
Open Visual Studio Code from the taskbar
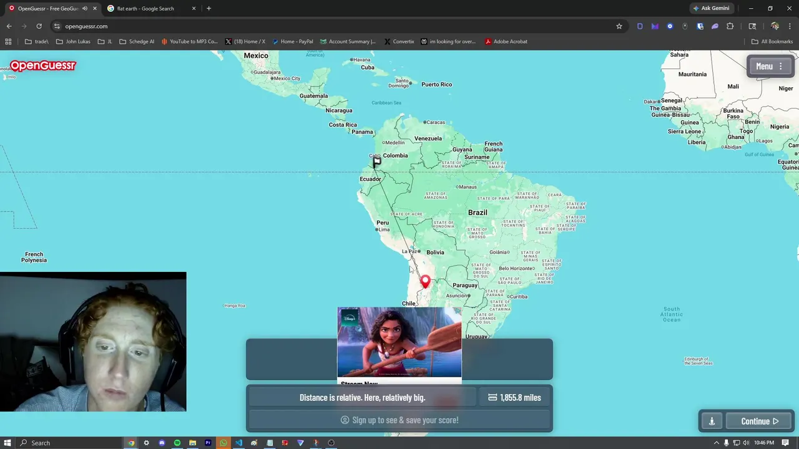pyautogui.click(x=238, y=443)
